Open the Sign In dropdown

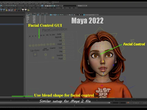coord(82,6)
